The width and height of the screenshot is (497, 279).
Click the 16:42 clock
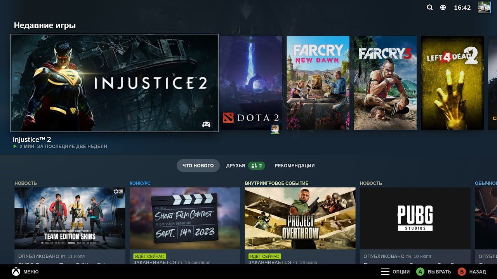[462, 7]
